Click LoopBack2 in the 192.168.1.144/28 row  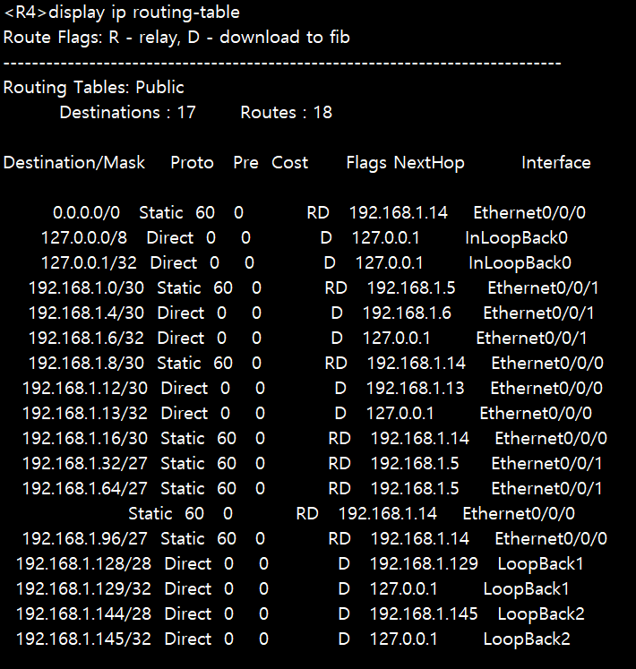point(541,614)
